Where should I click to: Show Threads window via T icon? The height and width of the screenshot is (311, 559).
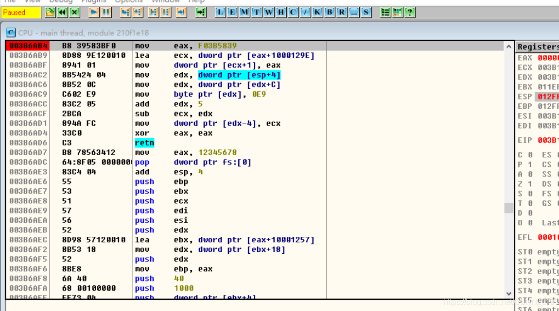click(257, 13)
